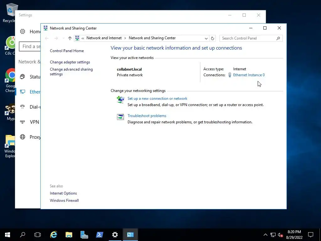Select the Ethernet item in Settings sidebar
The image size is (321, 241).
click(x=29, y=92)
